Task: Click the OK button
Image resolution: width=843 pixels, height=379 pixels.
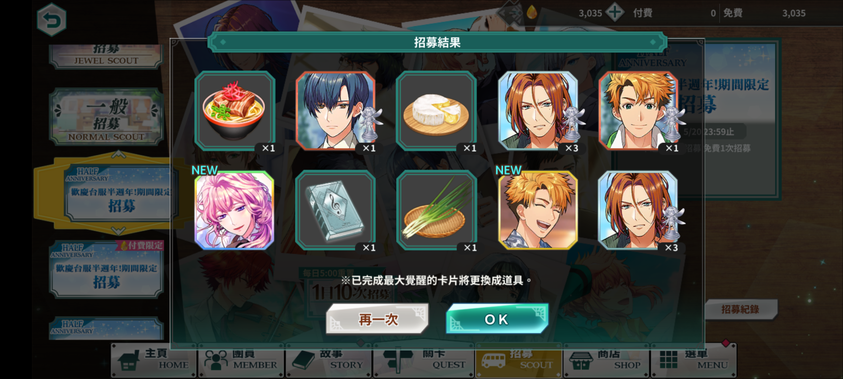Action: 497,319
